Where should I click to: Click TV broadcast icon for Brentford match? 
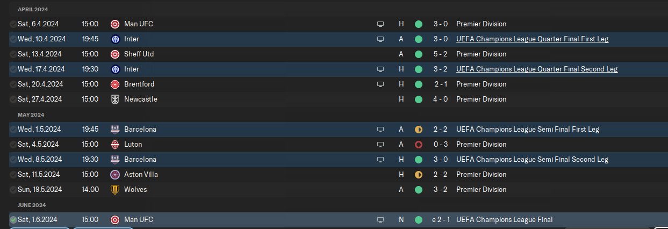pyautogui.click(x=380, y=84)
